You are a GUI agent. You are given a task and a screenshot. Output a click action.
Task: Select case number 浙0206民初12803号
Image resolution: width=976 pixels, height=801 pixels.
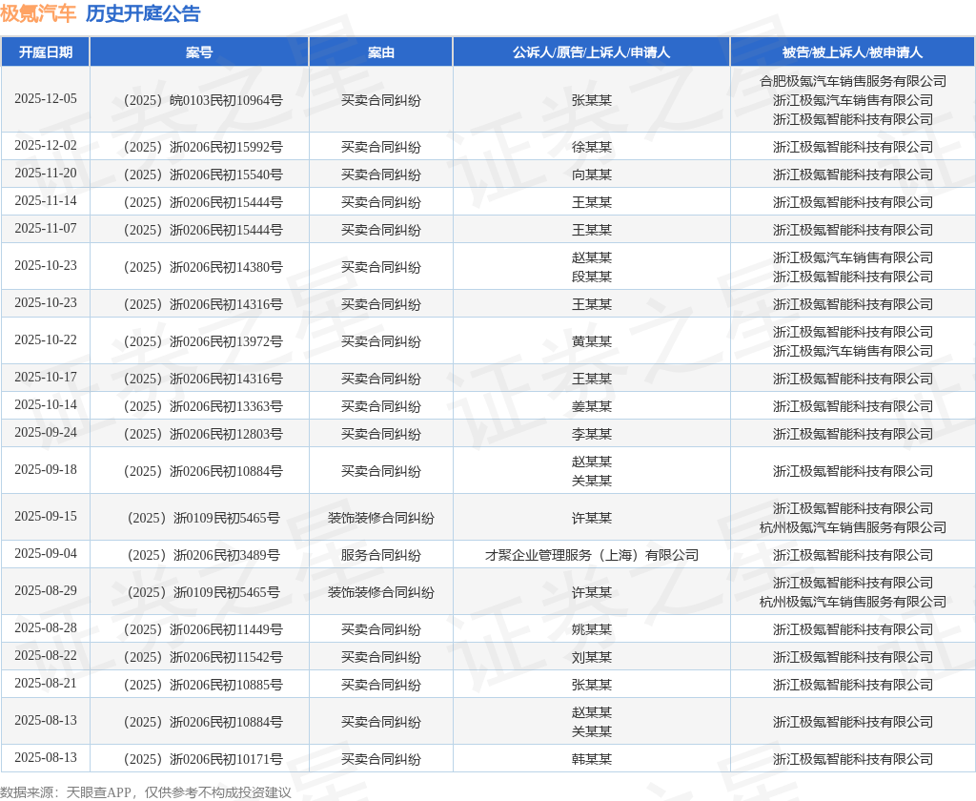coord(199,434)
